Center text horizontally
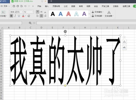 coord(41,16)
